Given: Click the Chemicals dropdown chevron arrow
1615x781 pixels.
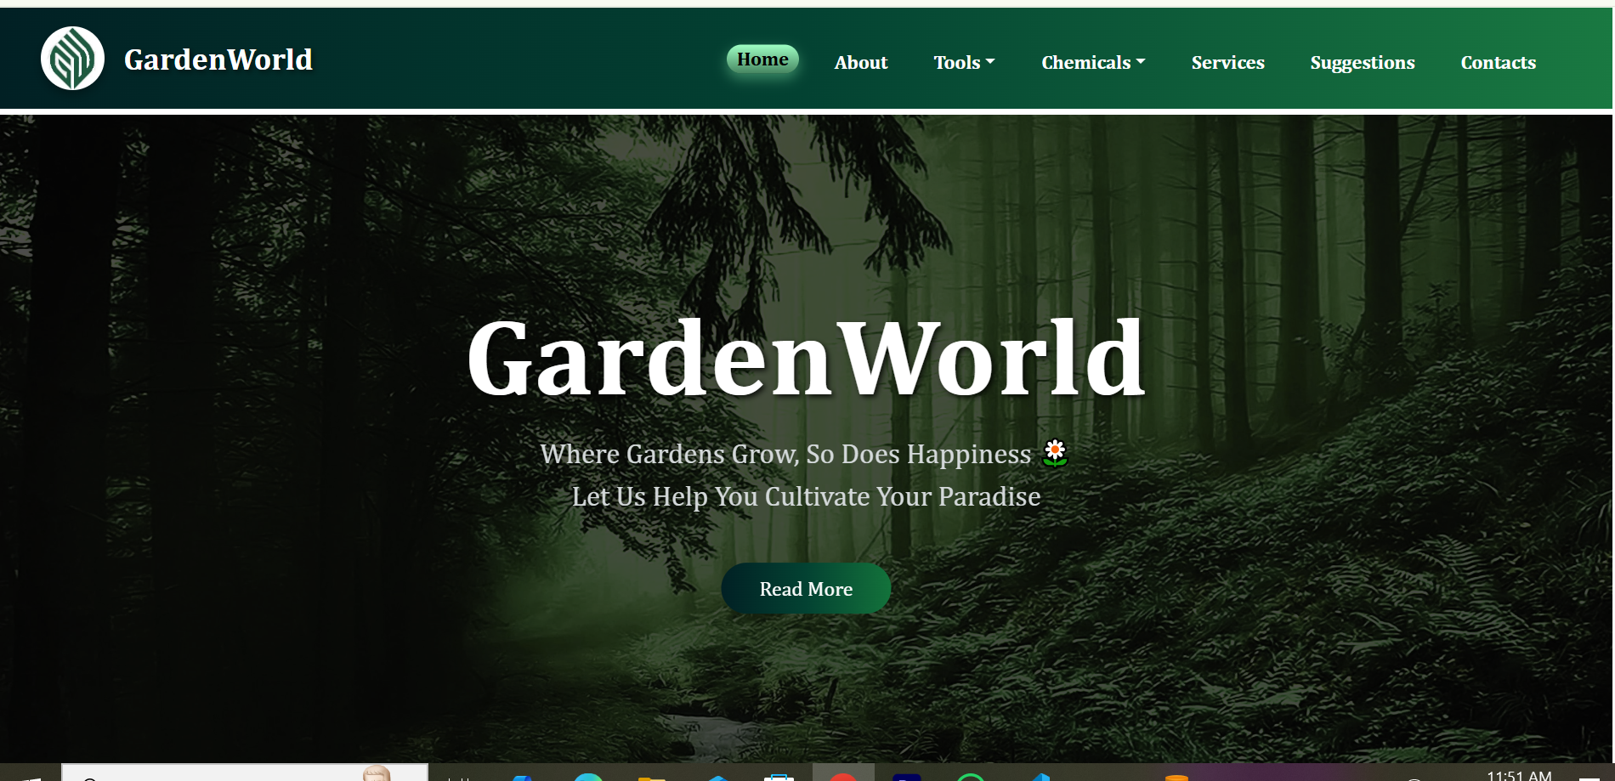Looking at the screenshot, I should tap(1141, 62).
